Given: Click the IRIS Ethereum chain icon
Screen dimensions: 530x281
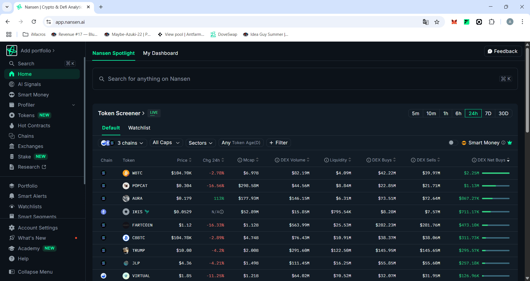Looking at the screenshot, I should (x=104, y=212).
